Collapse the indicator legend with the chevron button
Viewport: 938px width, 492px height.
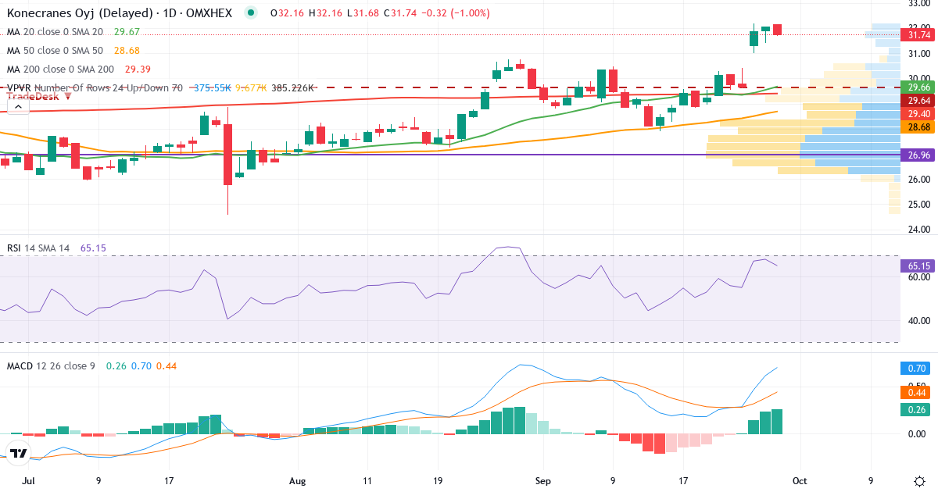17,107
